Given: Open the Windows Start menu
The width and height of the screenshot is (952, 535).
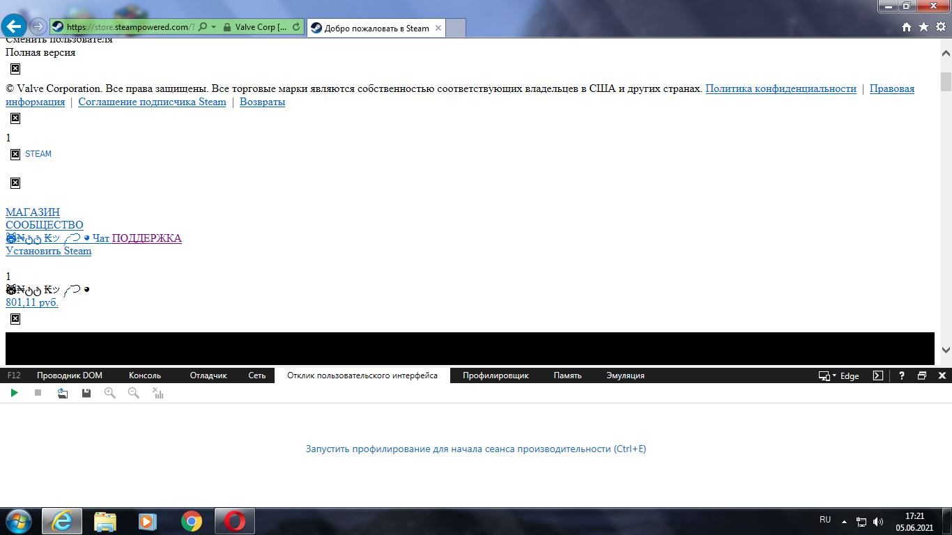Looking at the screenshot, I should (18, 521).
